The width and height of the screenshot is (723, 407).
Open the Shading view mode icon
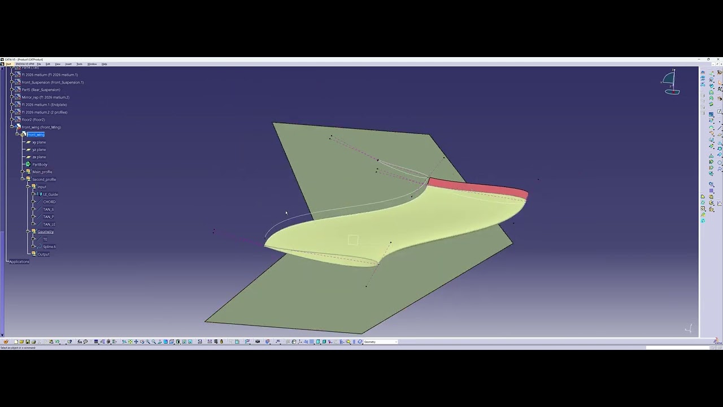coord(178,341)
